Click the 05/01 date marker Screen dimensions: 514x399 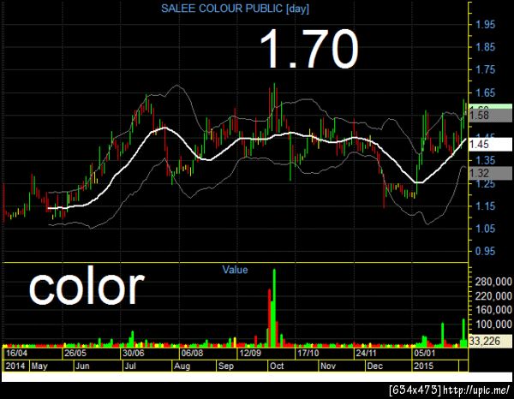tap(425, 353)
